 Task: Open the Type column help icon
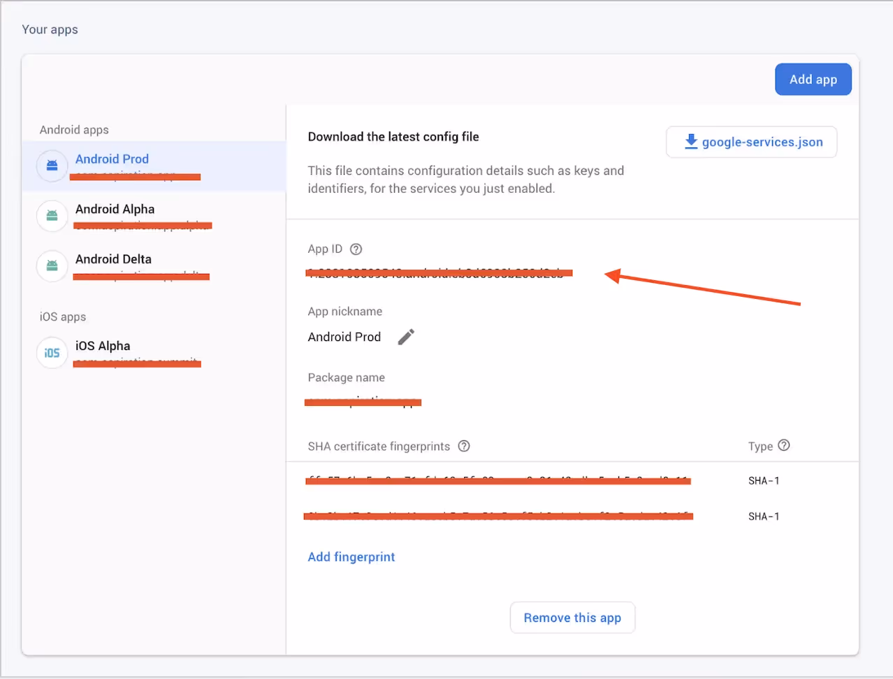[x=783, y=446]
